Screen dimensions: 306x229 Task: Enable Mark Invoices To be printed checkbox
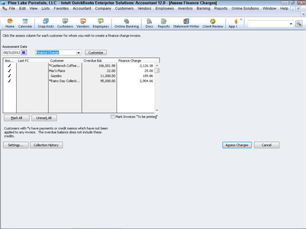pyautogui.click(x=112, y=117)
